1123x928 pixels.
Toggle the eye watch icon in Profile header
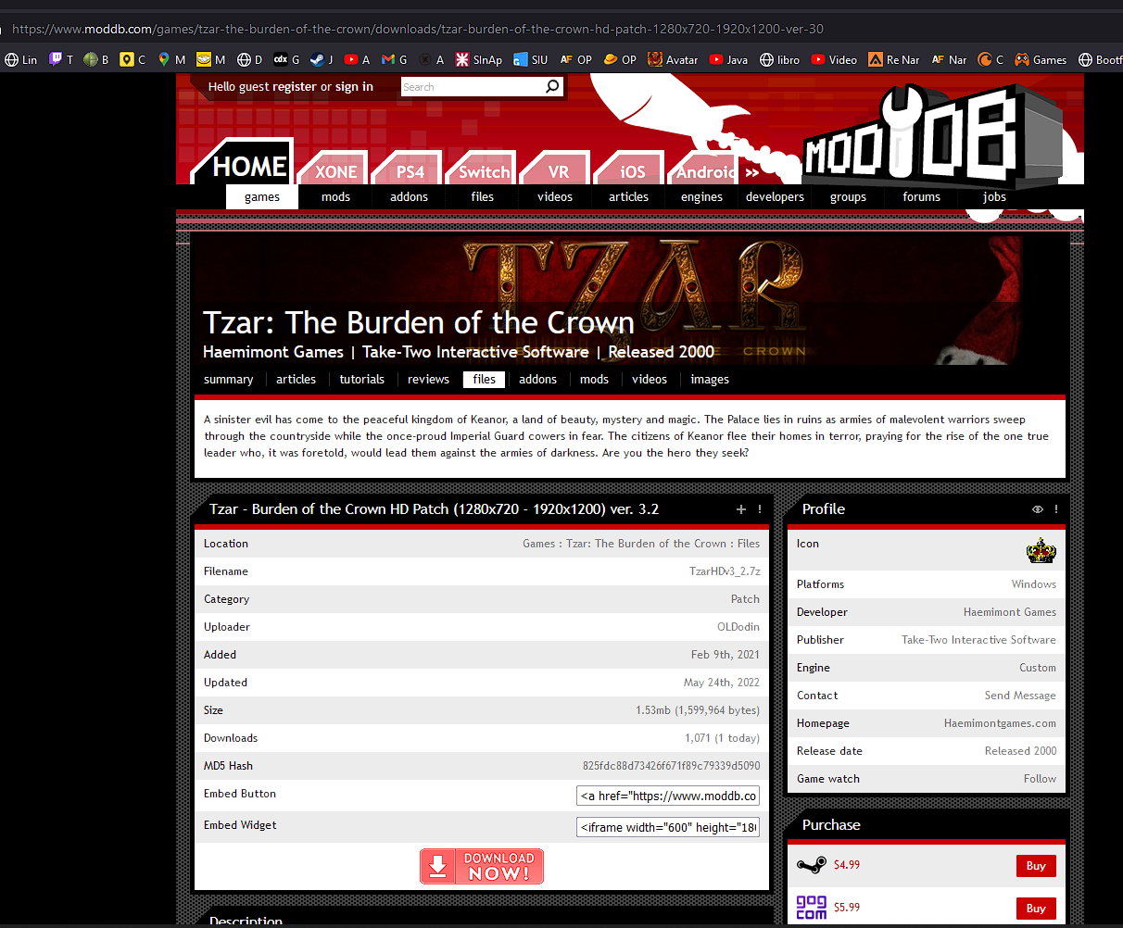coord(1037,509)
